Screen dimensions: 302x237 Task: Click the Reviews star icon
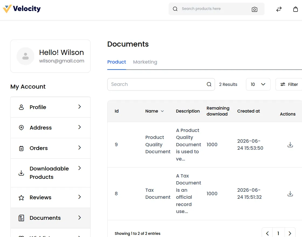tap(21, 198)
